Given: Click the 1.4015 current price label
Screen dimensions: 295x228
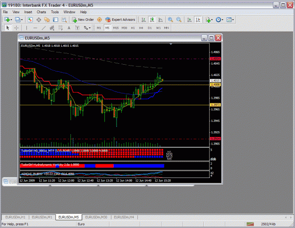Looking at the screenshot, I should (215, 81).
